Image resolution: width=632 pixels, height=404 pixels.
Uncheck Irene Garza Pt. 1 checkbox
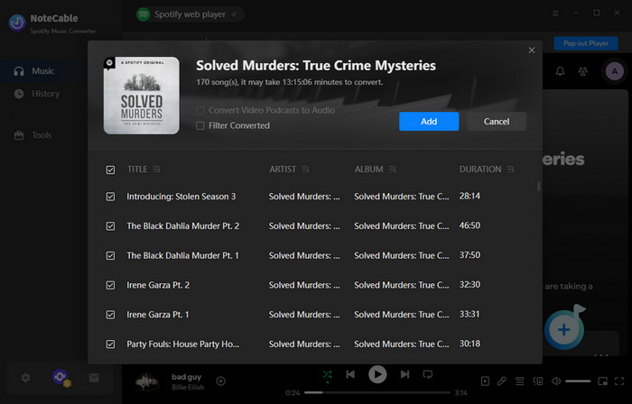110,315
